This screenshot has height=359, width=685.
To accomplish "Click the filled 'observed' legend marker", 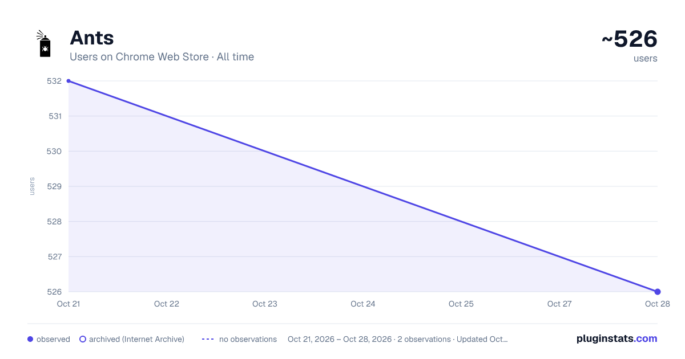I will [30, 339].
